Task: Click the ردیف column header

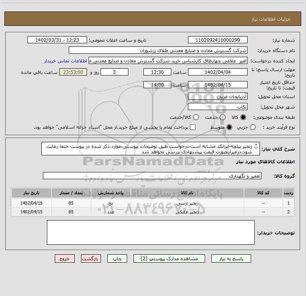Action: (289, 193)
